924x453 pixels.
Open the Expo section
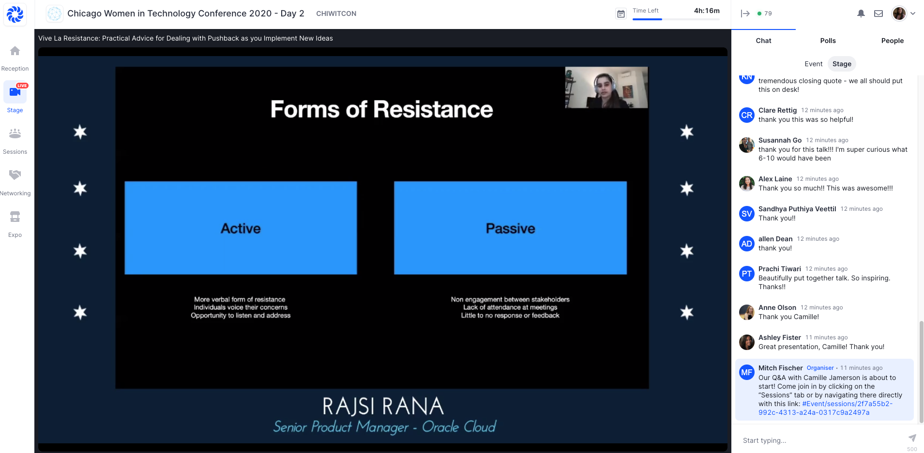[x=15, y=224]
